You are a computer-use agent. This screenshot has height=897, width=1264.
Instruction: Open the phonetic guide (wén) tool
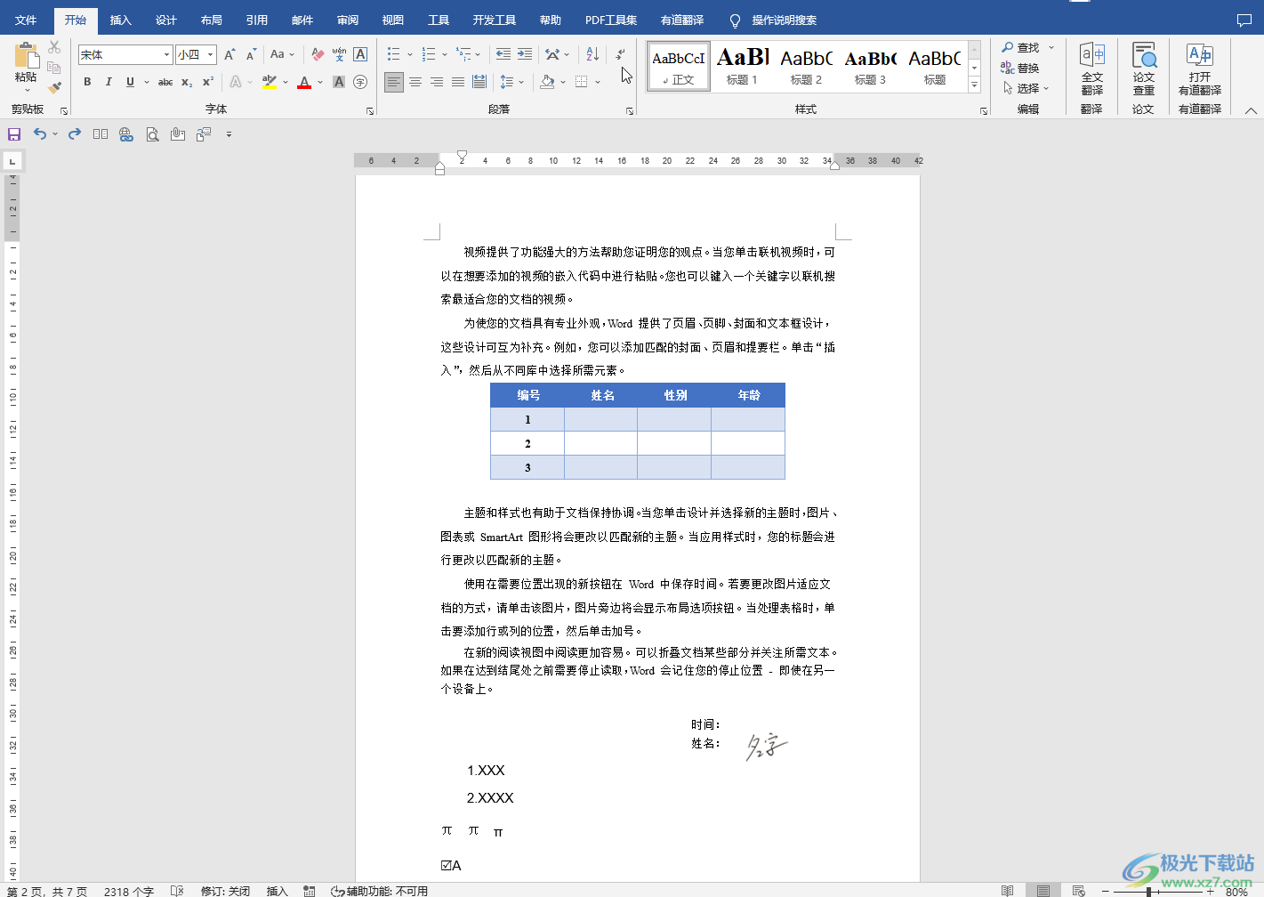(x=339, y=54)
